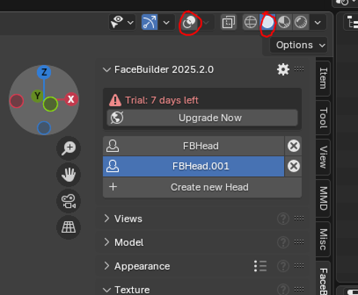Open the Options dropdown
This screenshot has height=295, width=358.
[x=301, y=45]
